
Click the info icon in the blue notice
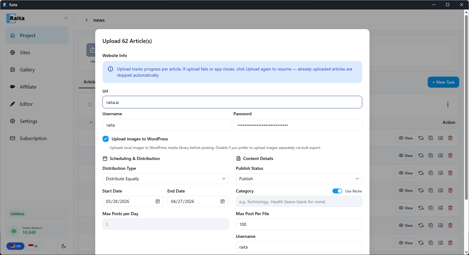pyautogui.click(x=111, y=69)
